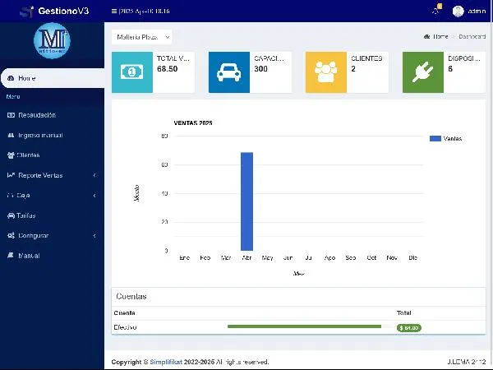Expand the Caja submenu
Image resolution: width=493 pixels, height=370 pixels.
click(x=51, y=196)
